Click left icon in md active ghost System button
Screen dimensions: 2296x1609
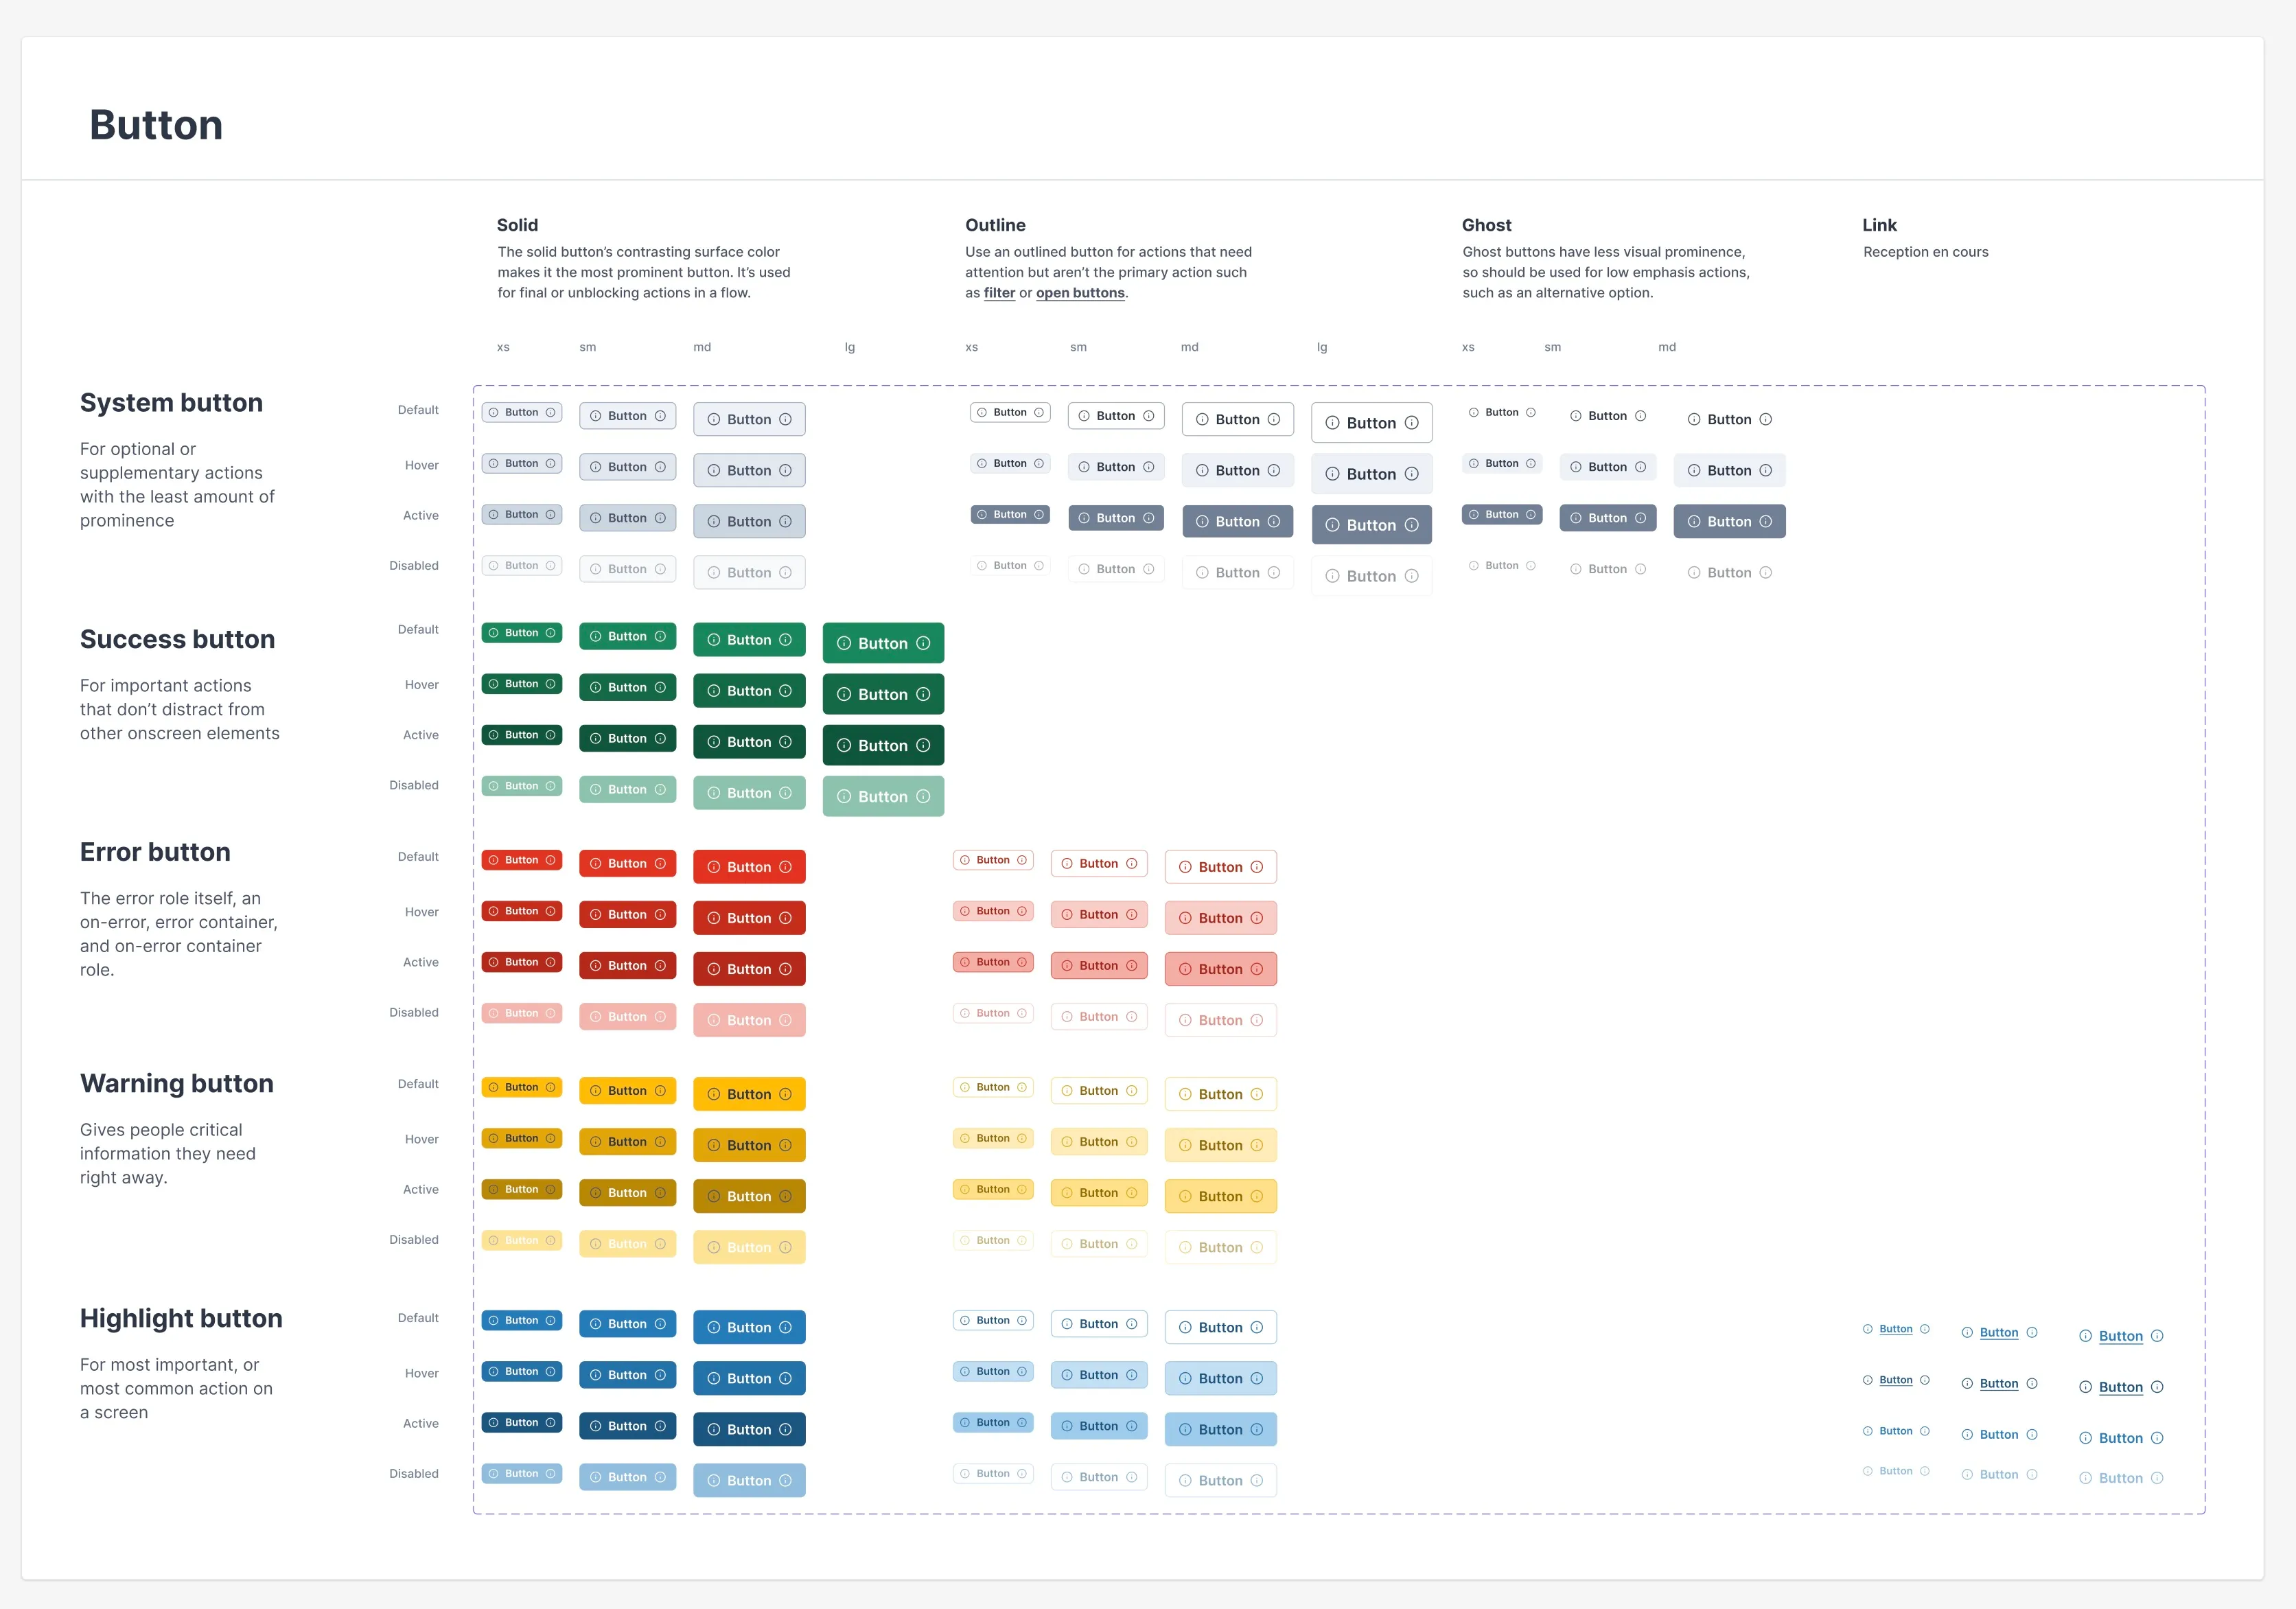[x=1694, y=521]
